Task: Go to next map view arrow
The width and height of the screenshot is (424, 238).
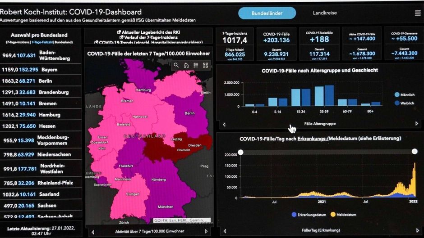Action: click(x=206, y=231)
